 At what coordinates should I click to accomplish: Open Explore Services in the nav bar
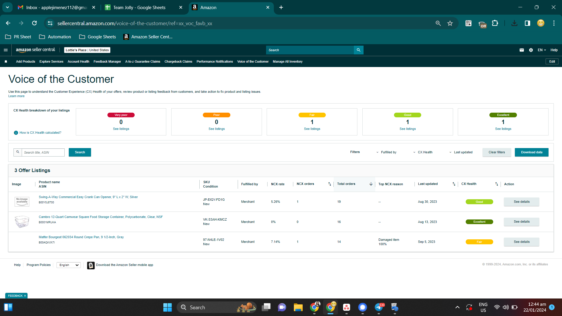(x=51, y=61)
